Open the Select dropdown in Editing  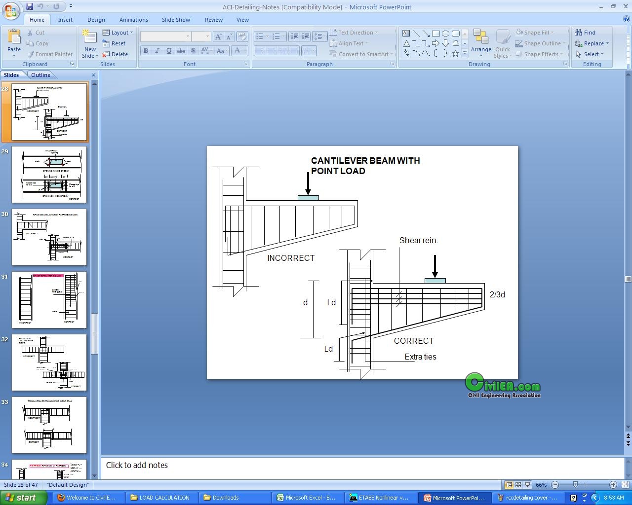click(589, 54)
